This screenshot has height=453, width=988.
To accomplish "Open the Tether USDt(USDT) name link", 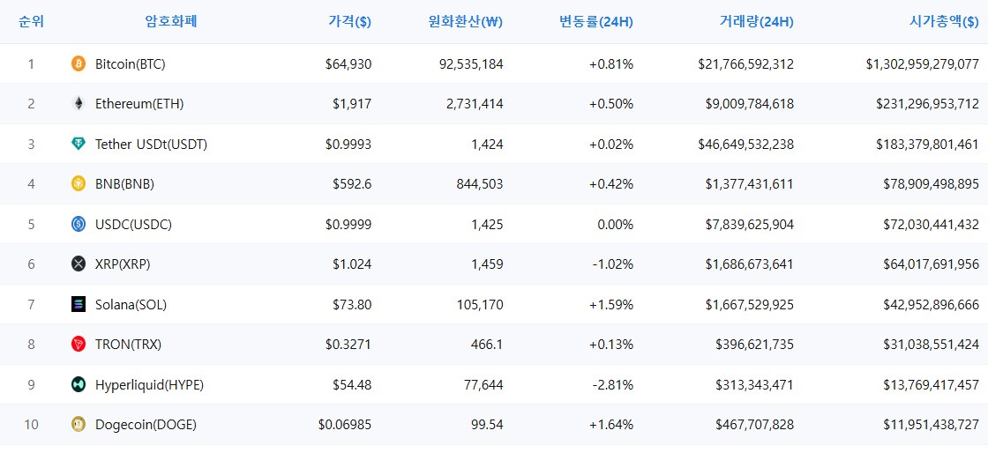I will click(151, 144).
